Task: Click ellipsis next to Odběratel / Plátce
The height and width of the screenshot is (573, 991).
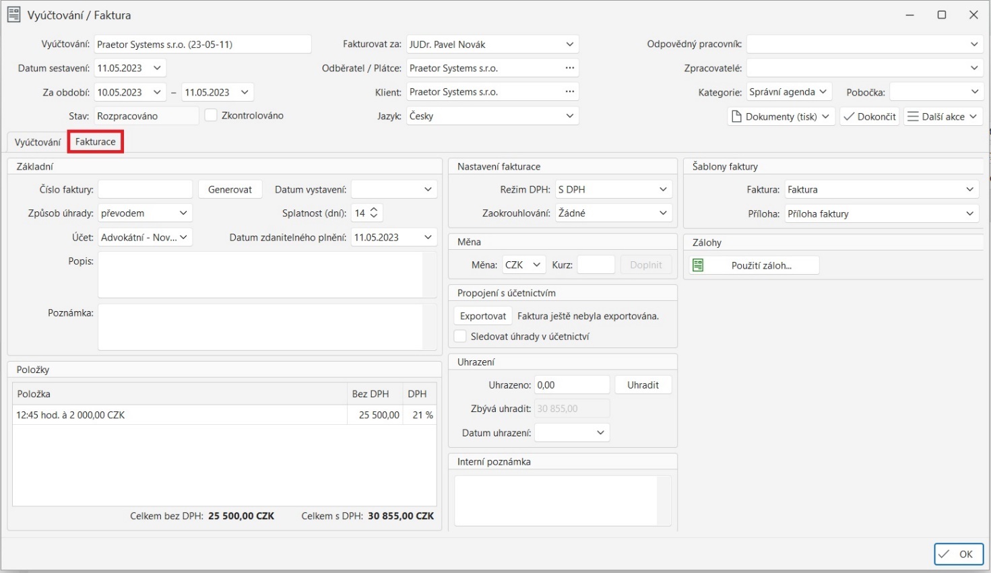Action: coord(570,68)
